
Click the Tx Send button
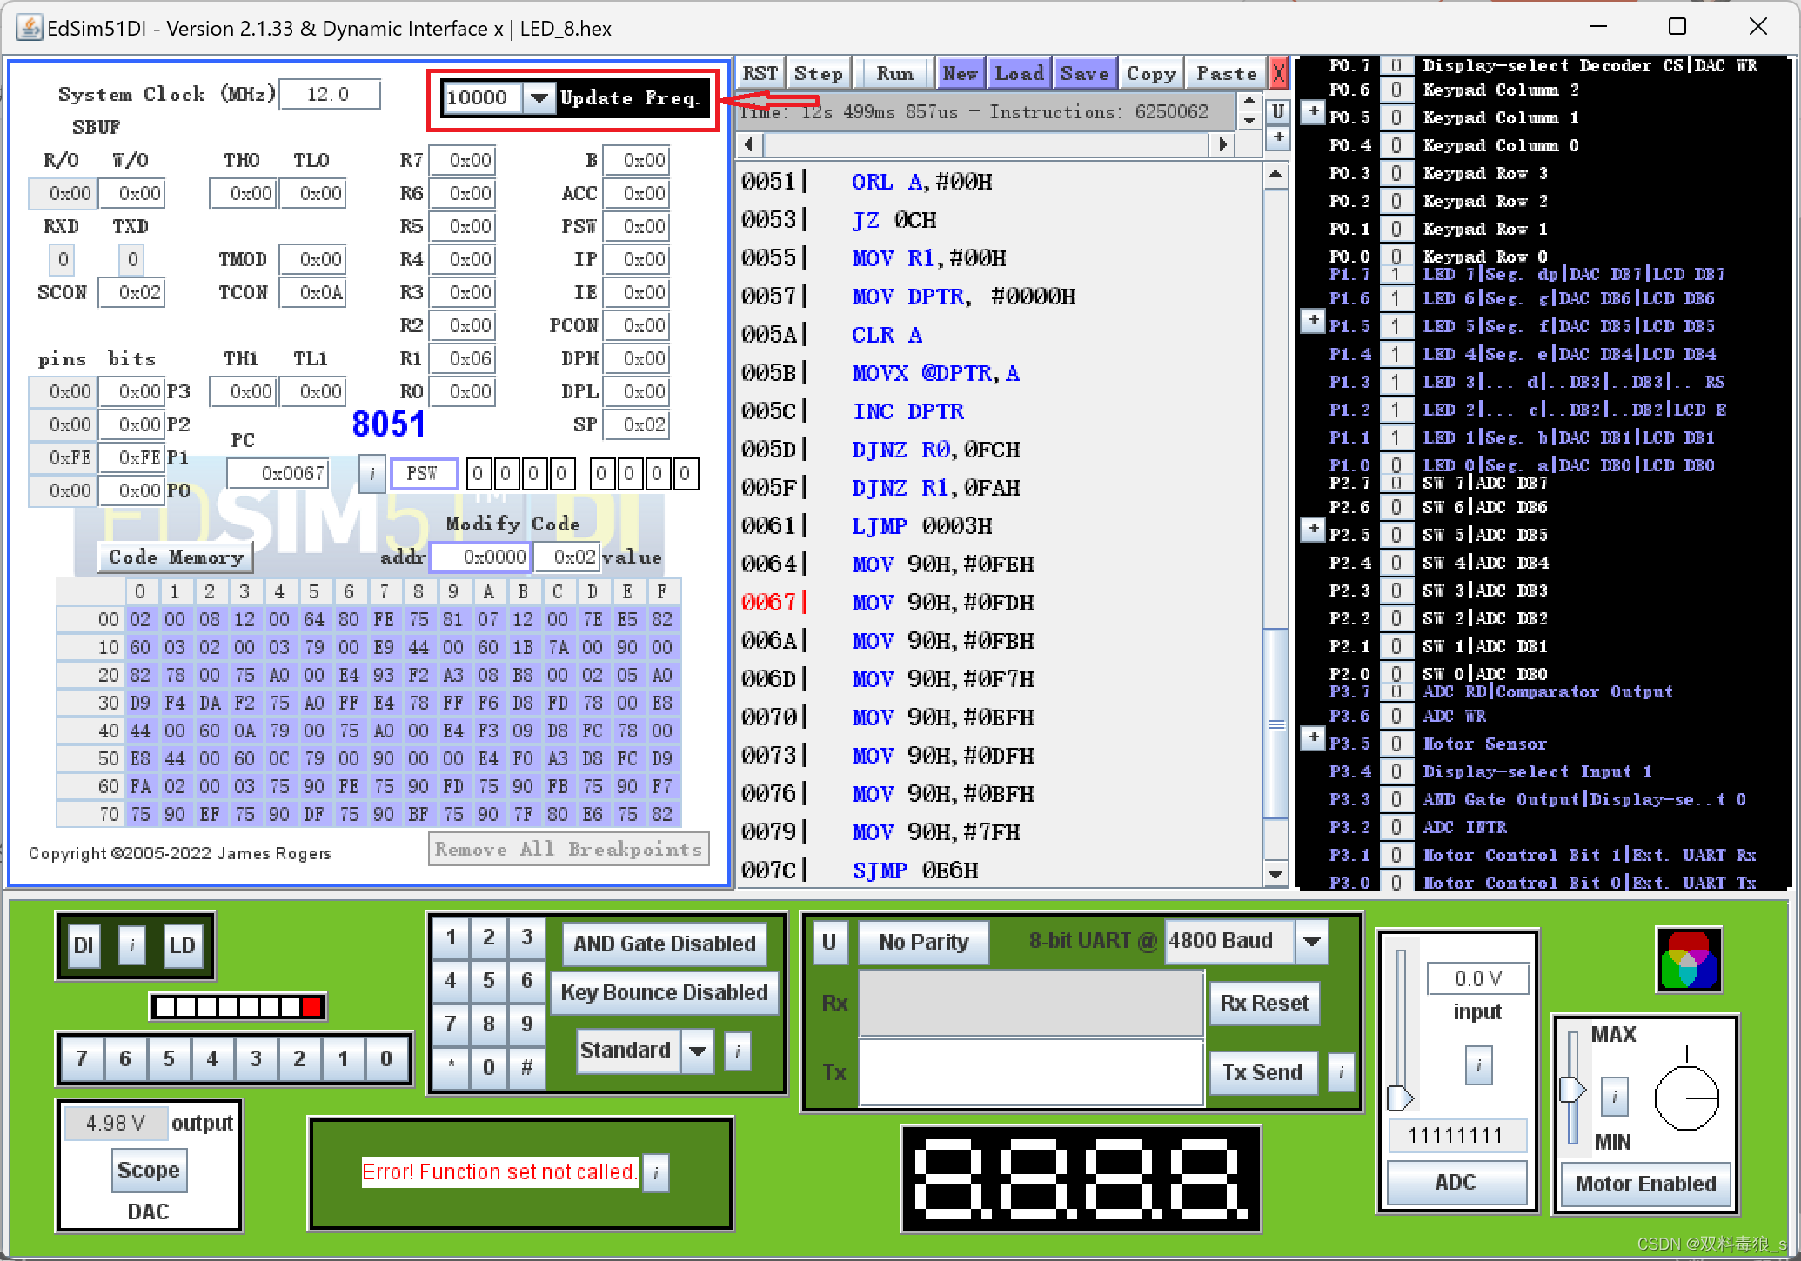point(1262,1072)
